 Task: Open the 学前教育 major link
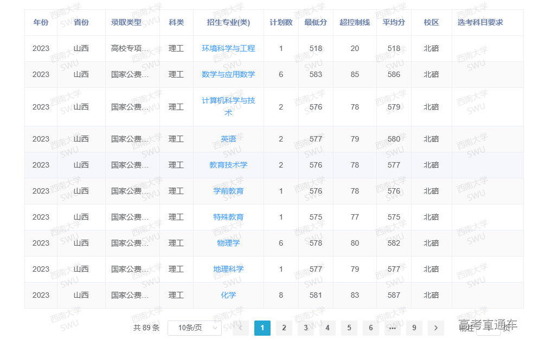[x=228, y=191]
